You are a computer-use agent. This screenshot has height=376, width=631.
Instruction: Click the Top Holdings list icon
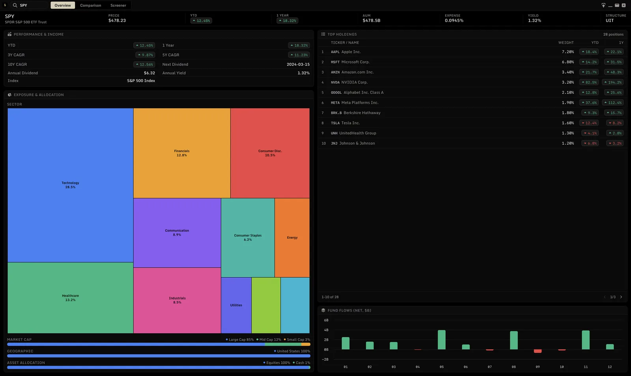(323, 34)
